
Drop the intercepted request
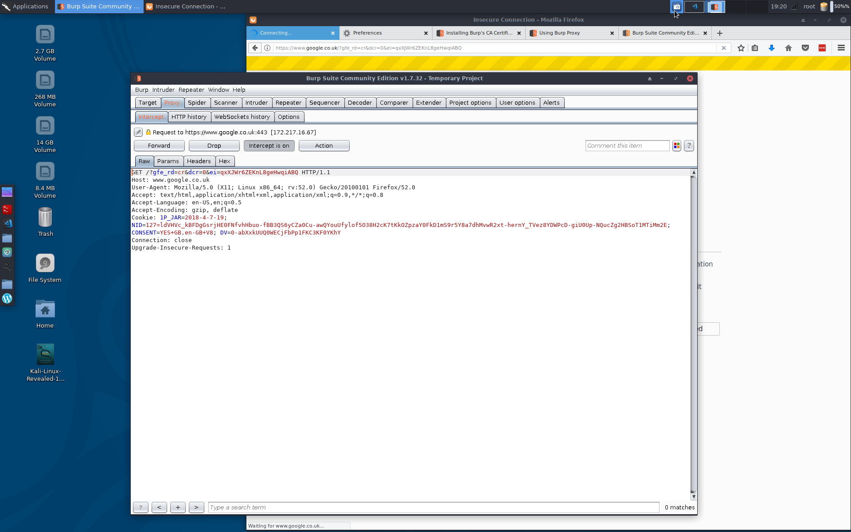click(x=214, y=145)
